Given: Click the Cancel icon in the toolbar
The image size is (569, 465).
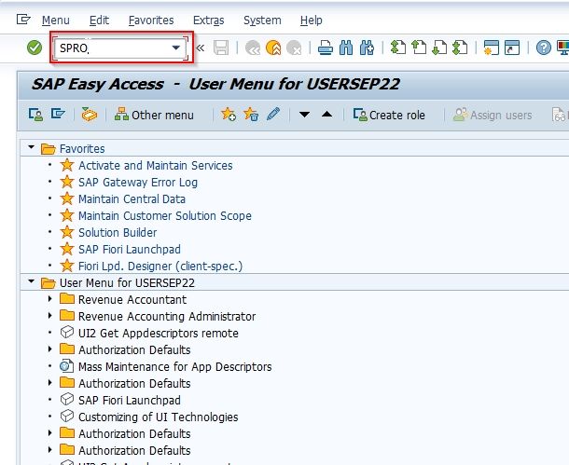Looking at the screenshot, I should (294, 48).
